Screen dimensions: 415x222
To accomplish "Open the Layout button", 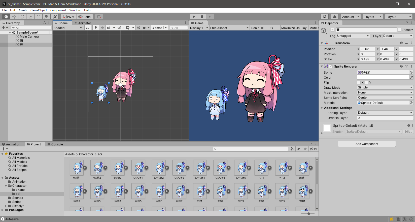I will [399, 17].
